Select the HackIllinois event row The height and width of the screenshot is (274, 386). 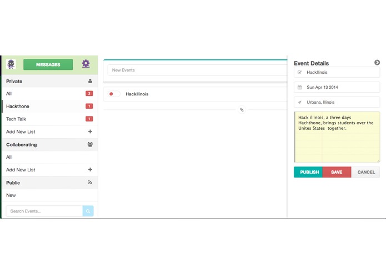[x=195, y=94]
